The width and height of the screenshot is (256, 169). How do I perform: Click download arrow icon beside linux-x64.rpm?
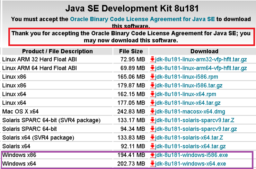[152, 94]
